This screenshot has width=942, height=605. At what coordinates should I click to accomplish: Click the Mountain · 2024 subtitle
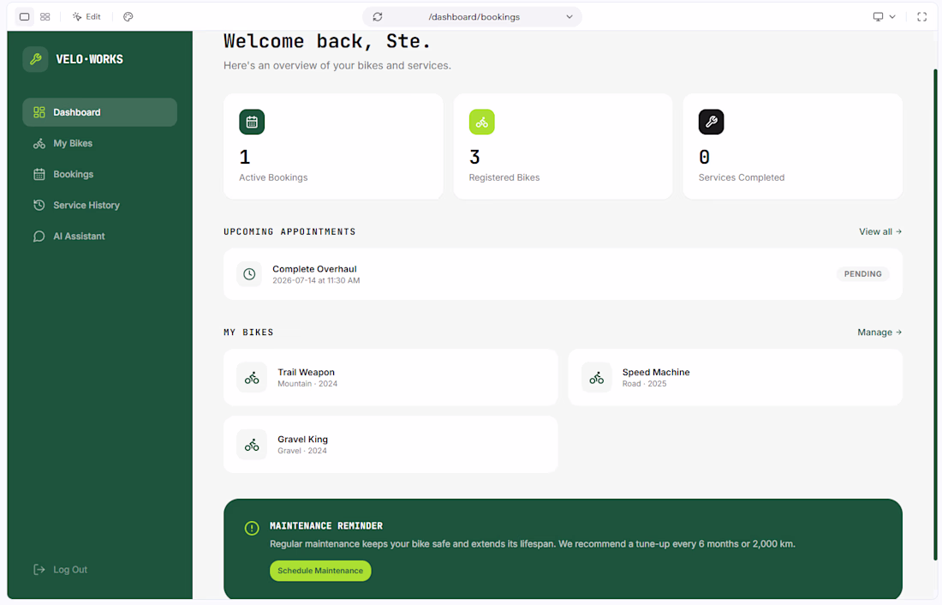pyautogui.click(x=307, y=384)
